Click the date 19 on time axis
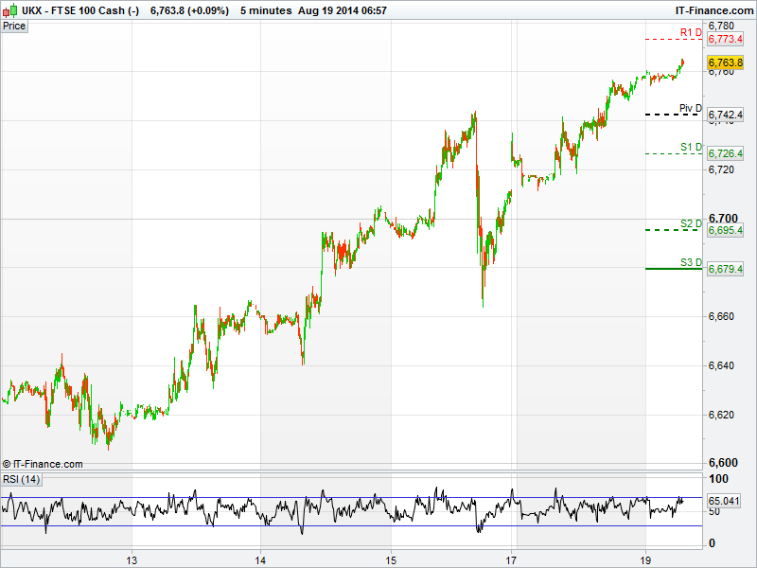 (x=645, y=559)
